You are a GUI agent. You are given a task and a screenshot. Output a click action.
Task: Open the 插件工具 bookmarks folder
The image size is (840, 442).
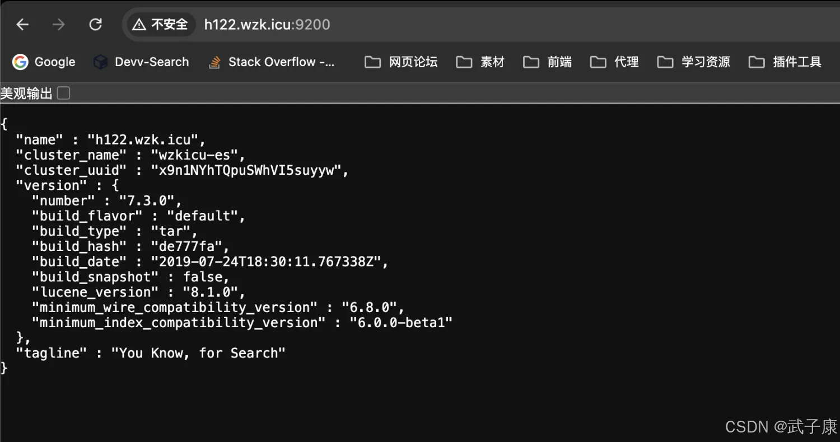pyautogui.click(x=785, y=62)
